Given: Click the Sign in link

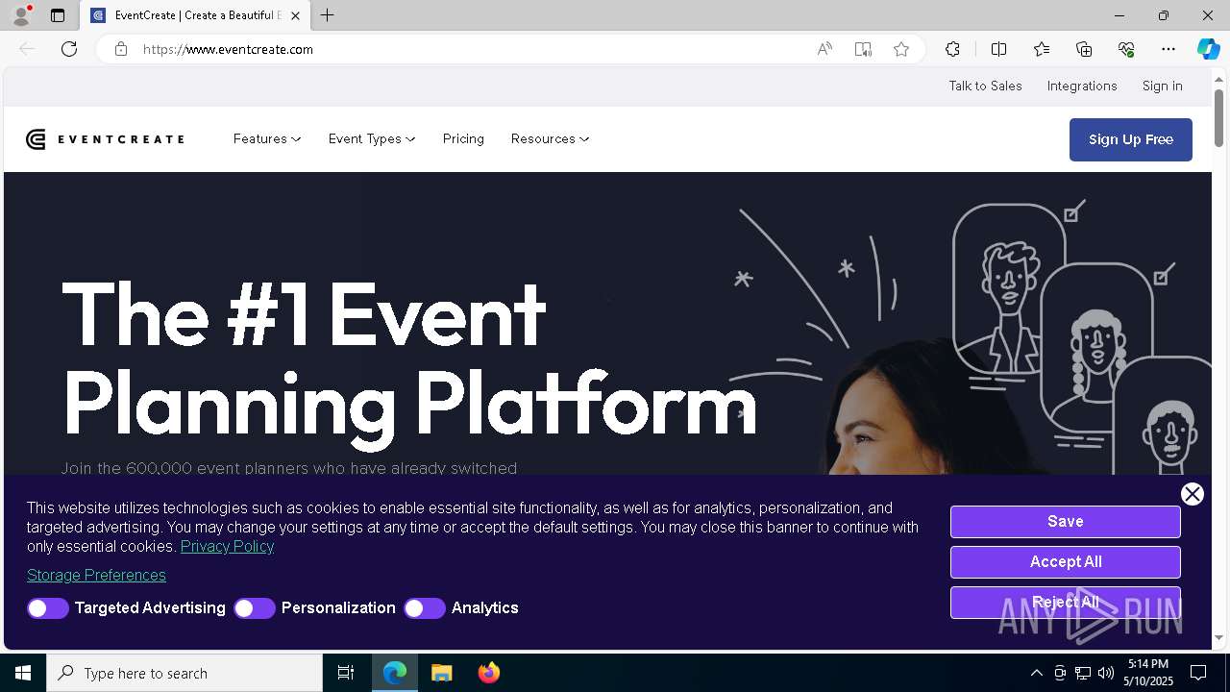Looking at the screenshot, I should tap(1162, 86).
